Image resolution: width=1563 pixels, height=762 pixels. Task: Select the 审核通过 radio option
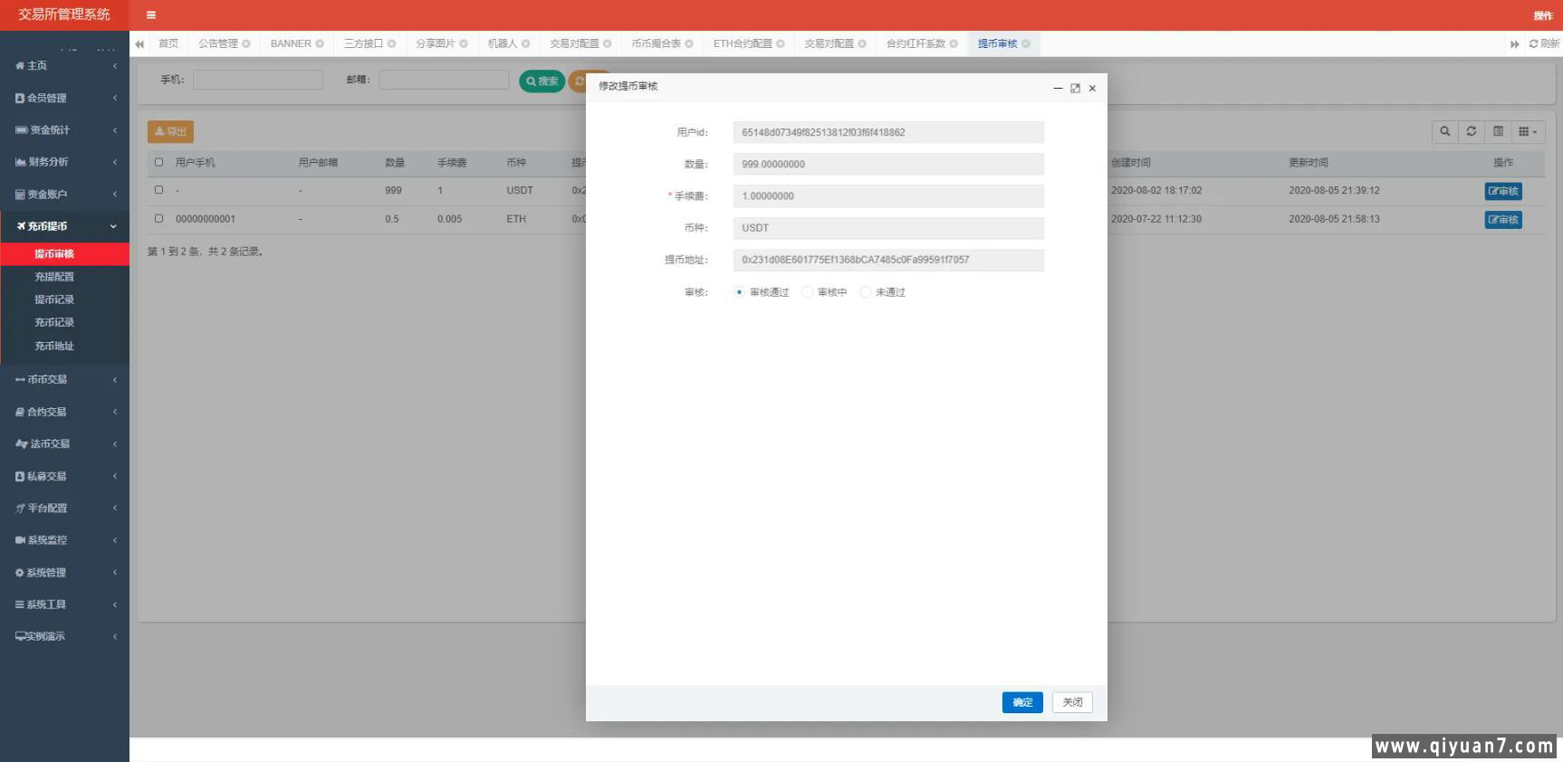739,292
